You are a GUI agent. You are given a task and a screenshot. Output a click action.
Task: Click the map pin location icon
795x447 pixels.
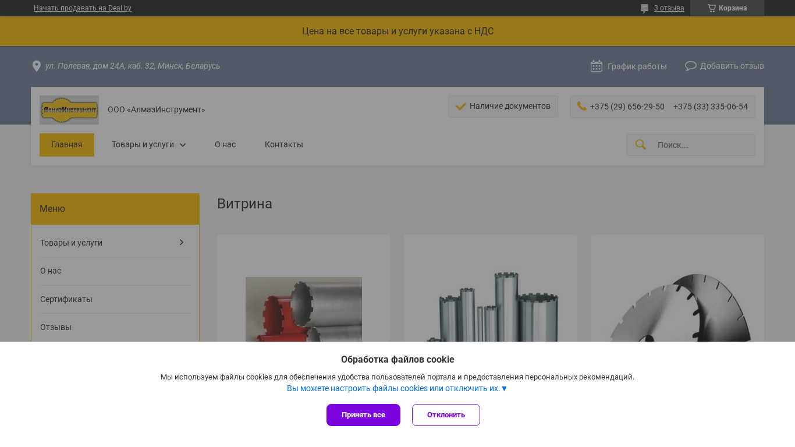pyautogui.click(x=37, y=66)
